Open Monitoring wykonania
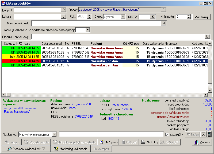Screen dimensions: 214x154 [71, 149]
